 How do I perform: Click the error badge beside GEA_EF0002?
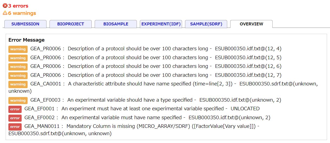click(x=15, y=118)
